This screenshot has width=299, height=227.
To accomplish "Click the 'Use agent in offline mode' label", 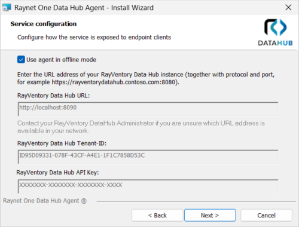I will click(x=61, y=60).
